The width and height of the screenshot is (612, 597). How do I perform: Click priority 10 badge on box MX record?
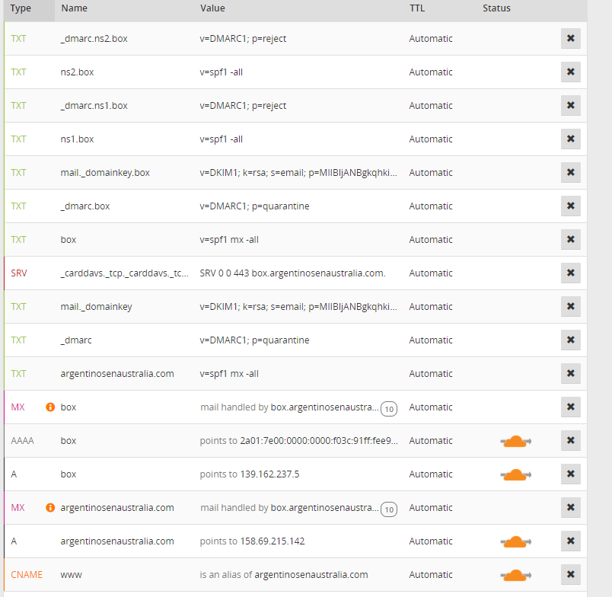389,409
